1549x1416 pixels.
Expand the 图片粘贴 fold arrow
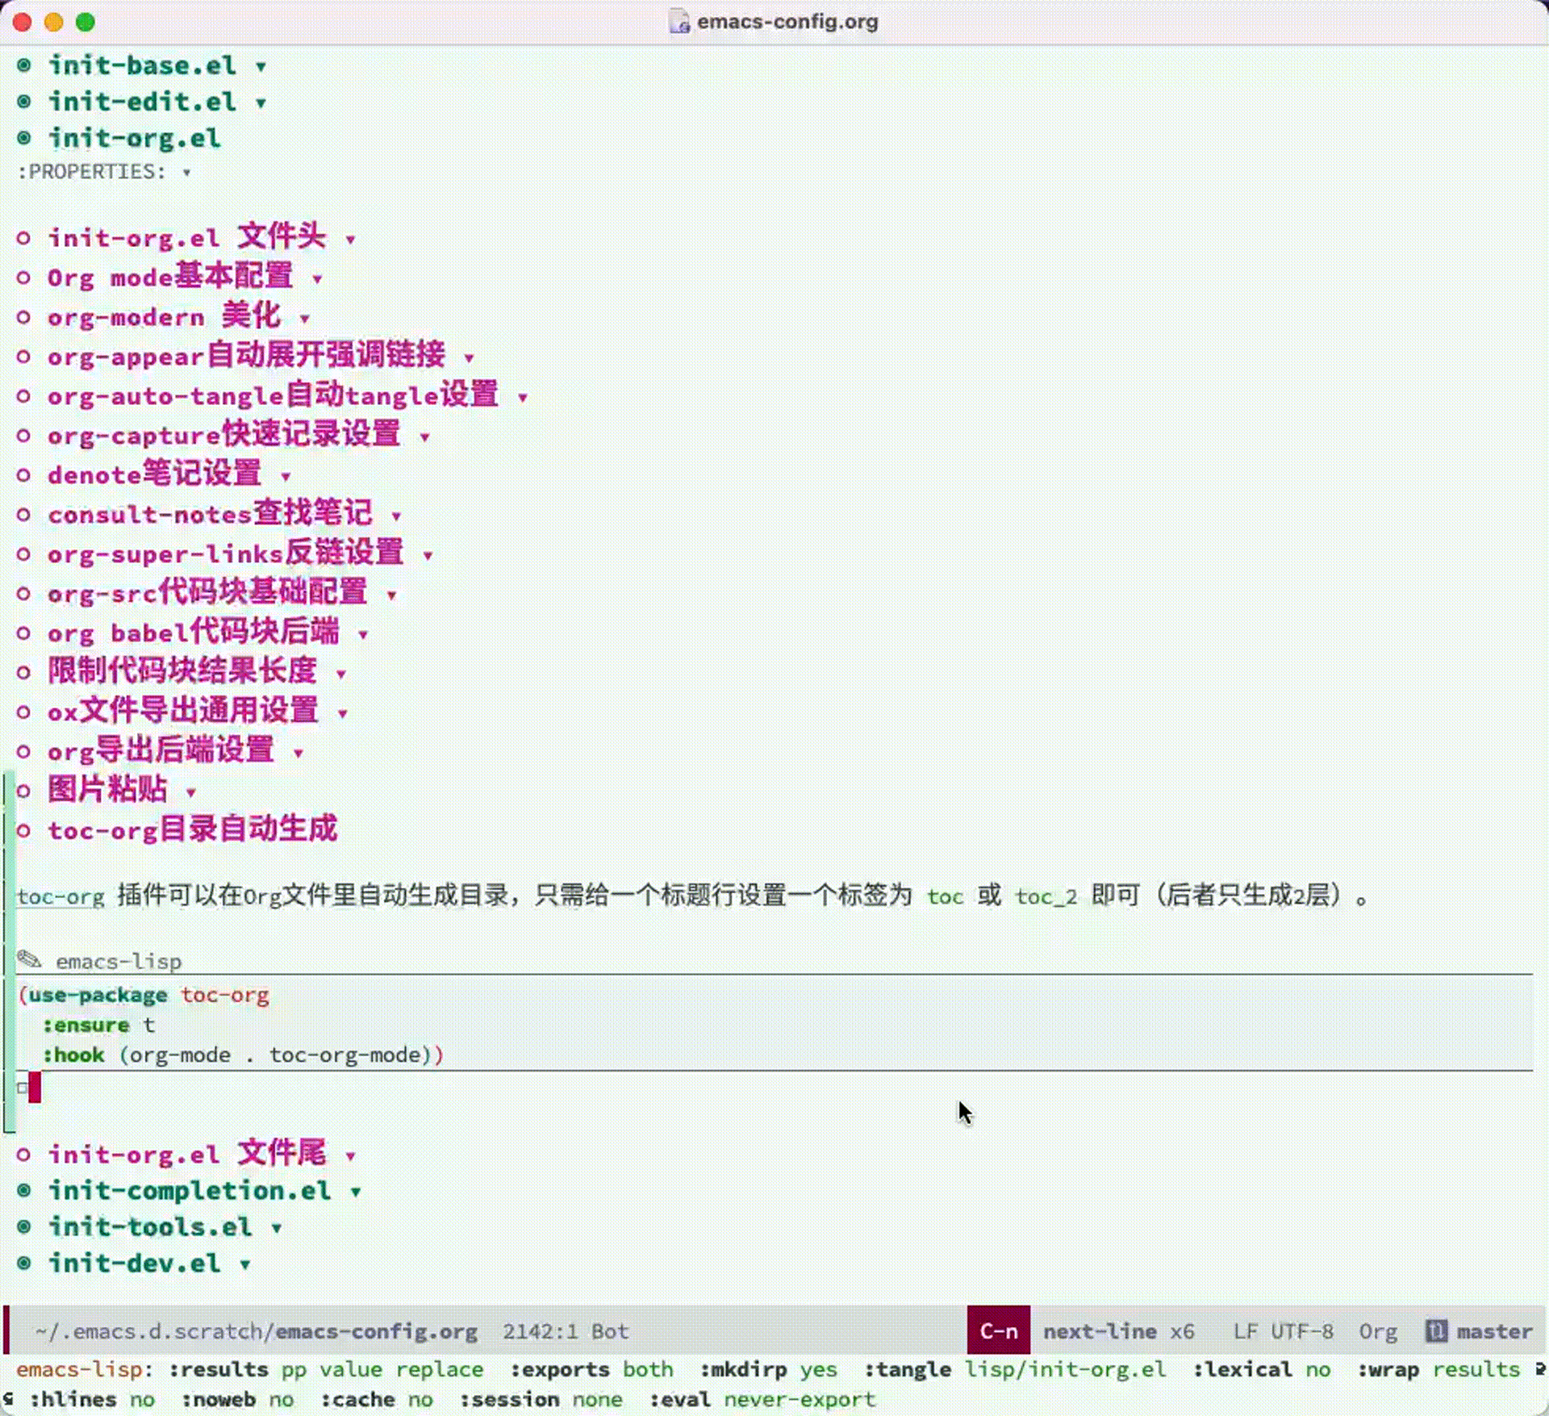pos(191,793)
